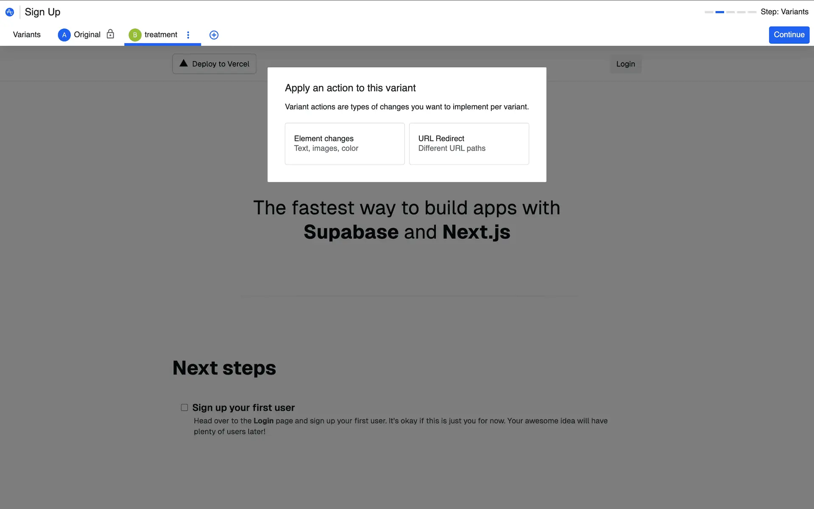This screenshot has width=814, height=509.
Task: Choose the URL Redirect action card
Action: (x=469, y=144)
